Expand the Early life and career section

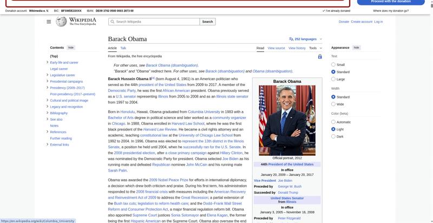coord(48,62)
